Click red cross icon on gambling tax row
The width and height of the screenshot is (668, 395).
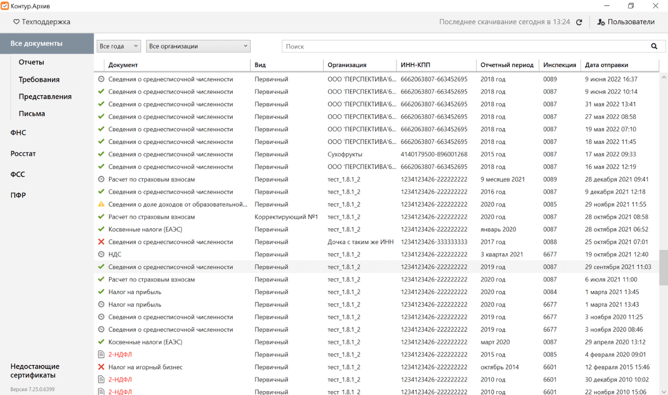click(x=101, y=367)
